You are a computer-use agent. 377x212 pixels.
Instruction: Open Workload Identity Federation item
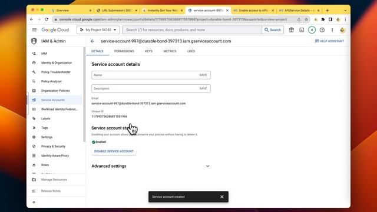[x=55, y=109]
